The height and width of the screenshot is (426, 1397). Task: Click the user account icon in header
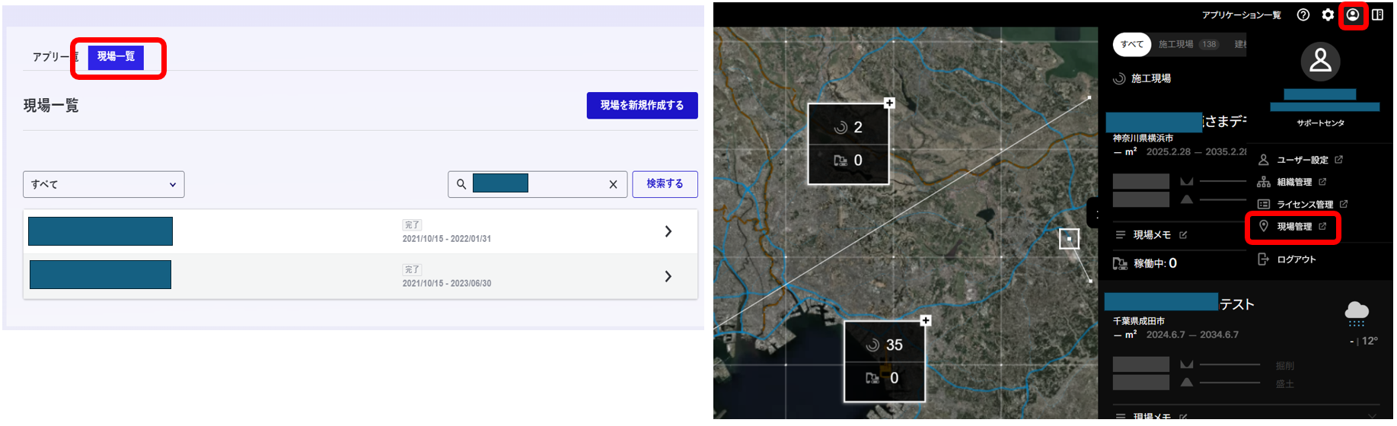[1353, 14]
